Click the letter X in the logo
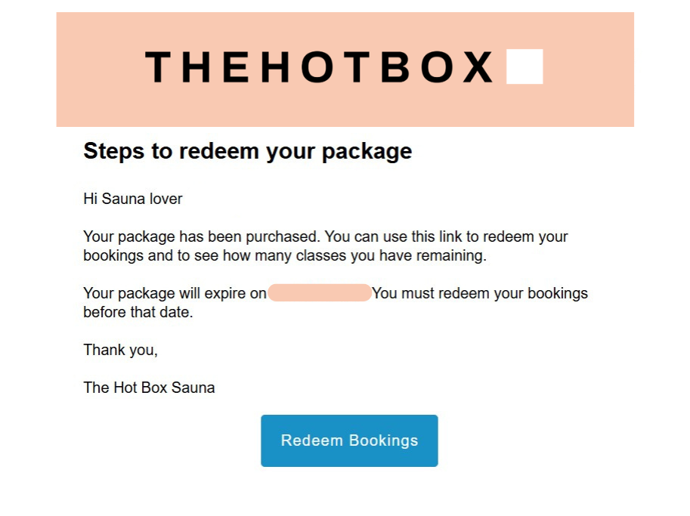 (x=477, y=67)
